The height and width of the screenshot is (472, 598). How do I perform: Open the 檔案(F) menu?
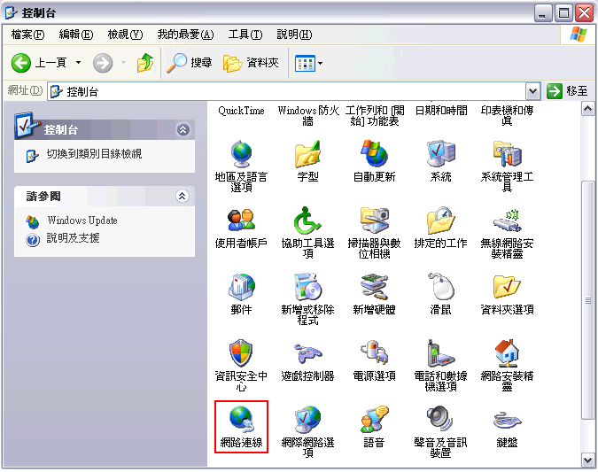27,35
